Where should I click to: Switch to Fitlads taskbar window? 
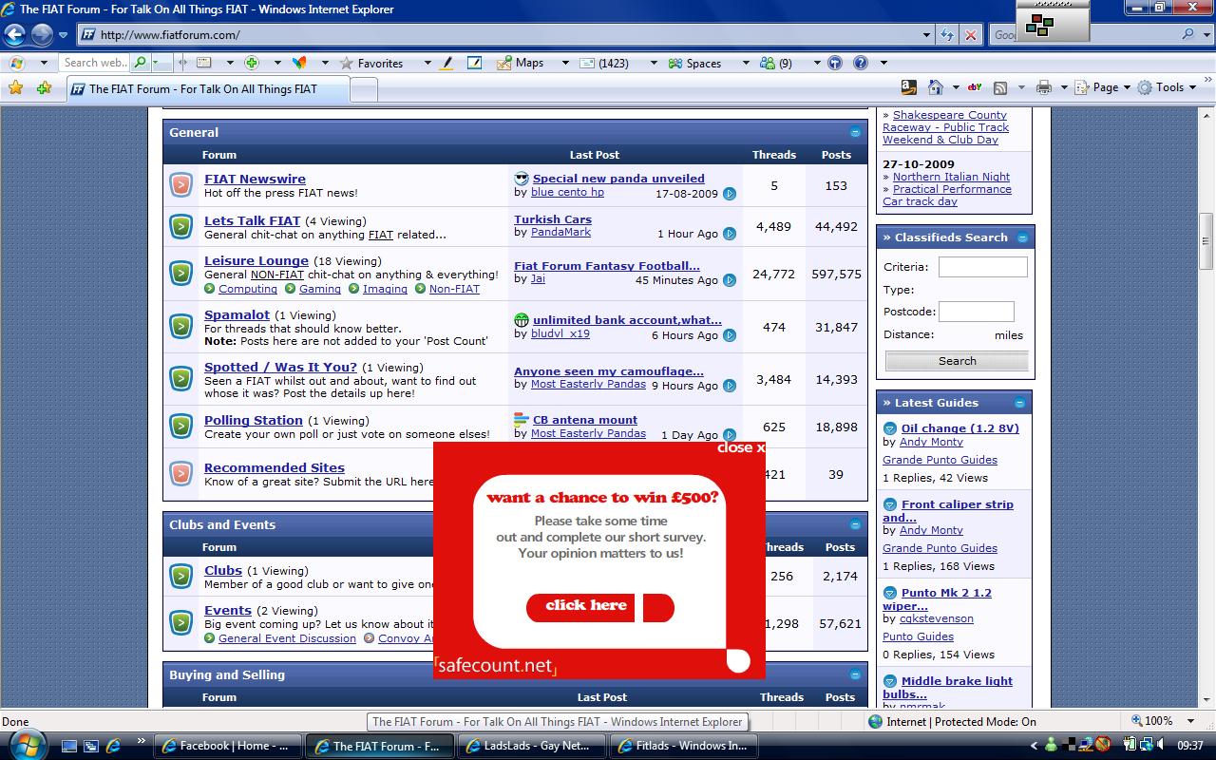(682, 746)
